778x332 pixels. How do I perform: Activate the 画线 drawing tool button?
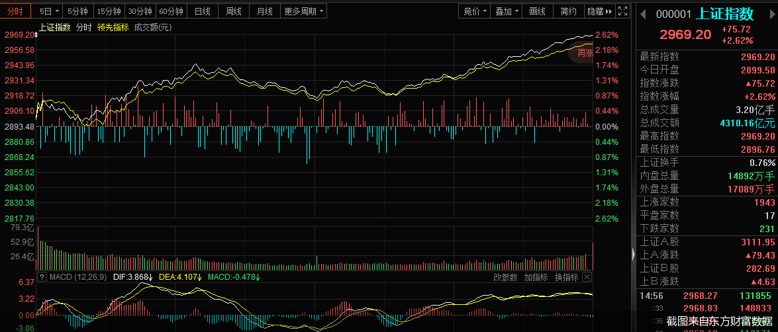tap(538, 11)
